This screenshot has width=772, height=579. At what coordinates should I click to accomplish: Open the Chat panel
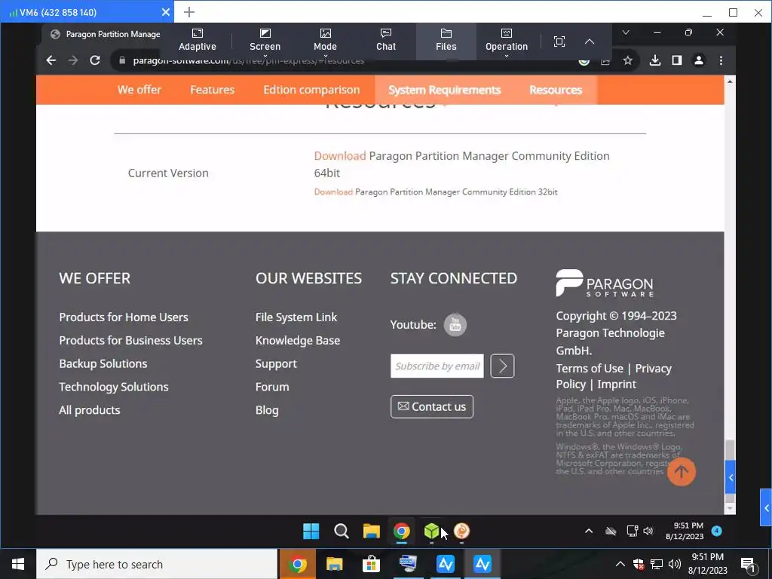[385, 40]
